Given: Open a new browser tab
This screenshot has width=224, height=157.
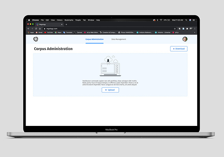Looking at the screenshot, I should click(x=66, y=24).
